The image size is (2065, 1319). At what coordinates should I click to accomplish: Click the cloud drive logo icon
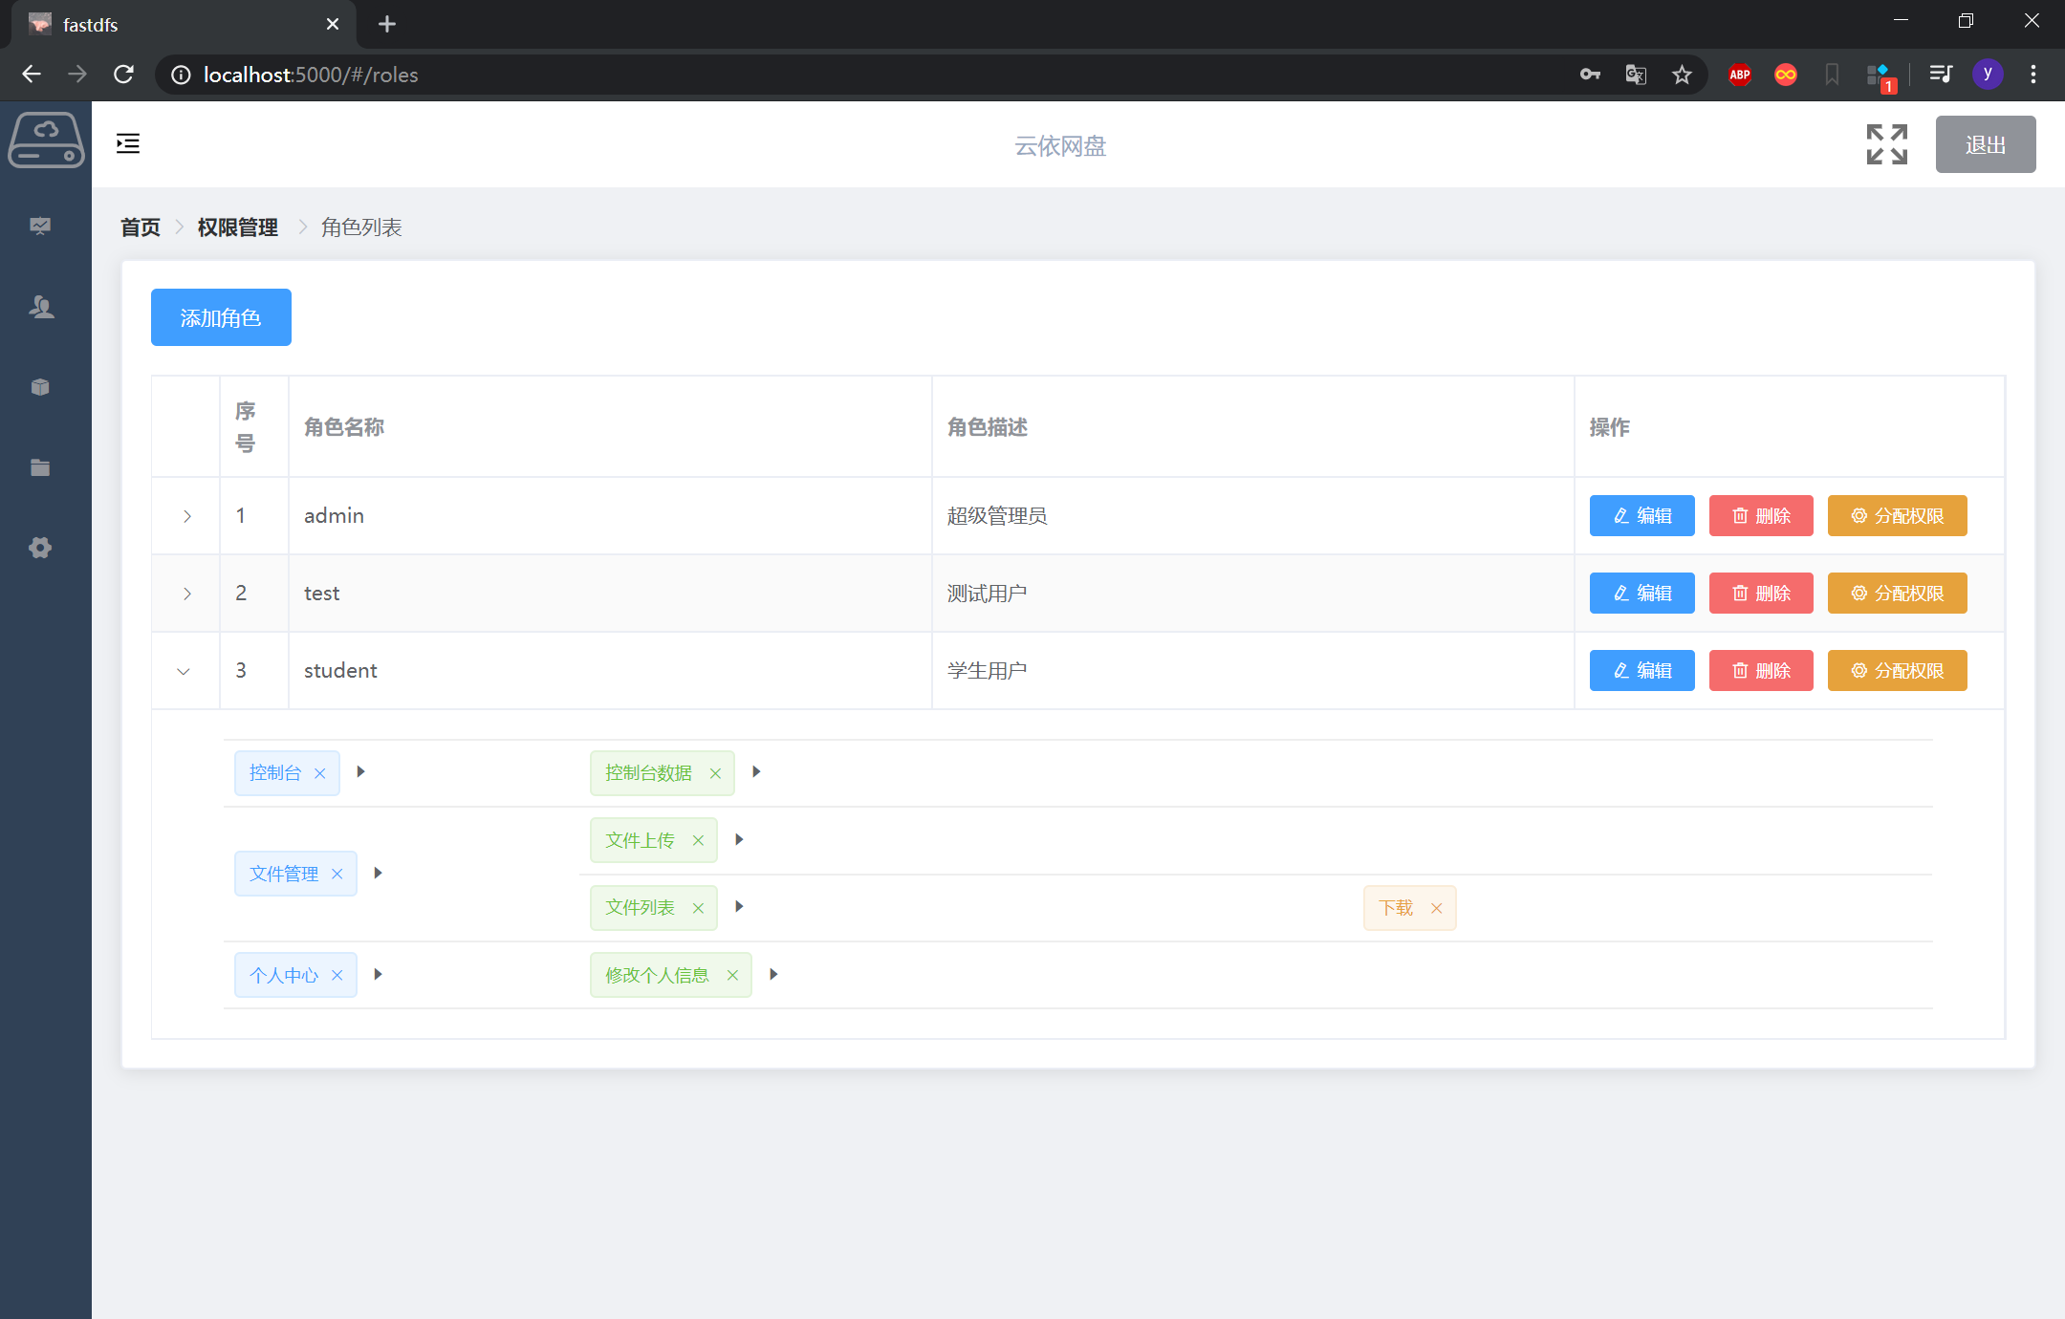(x=46, y=141)
